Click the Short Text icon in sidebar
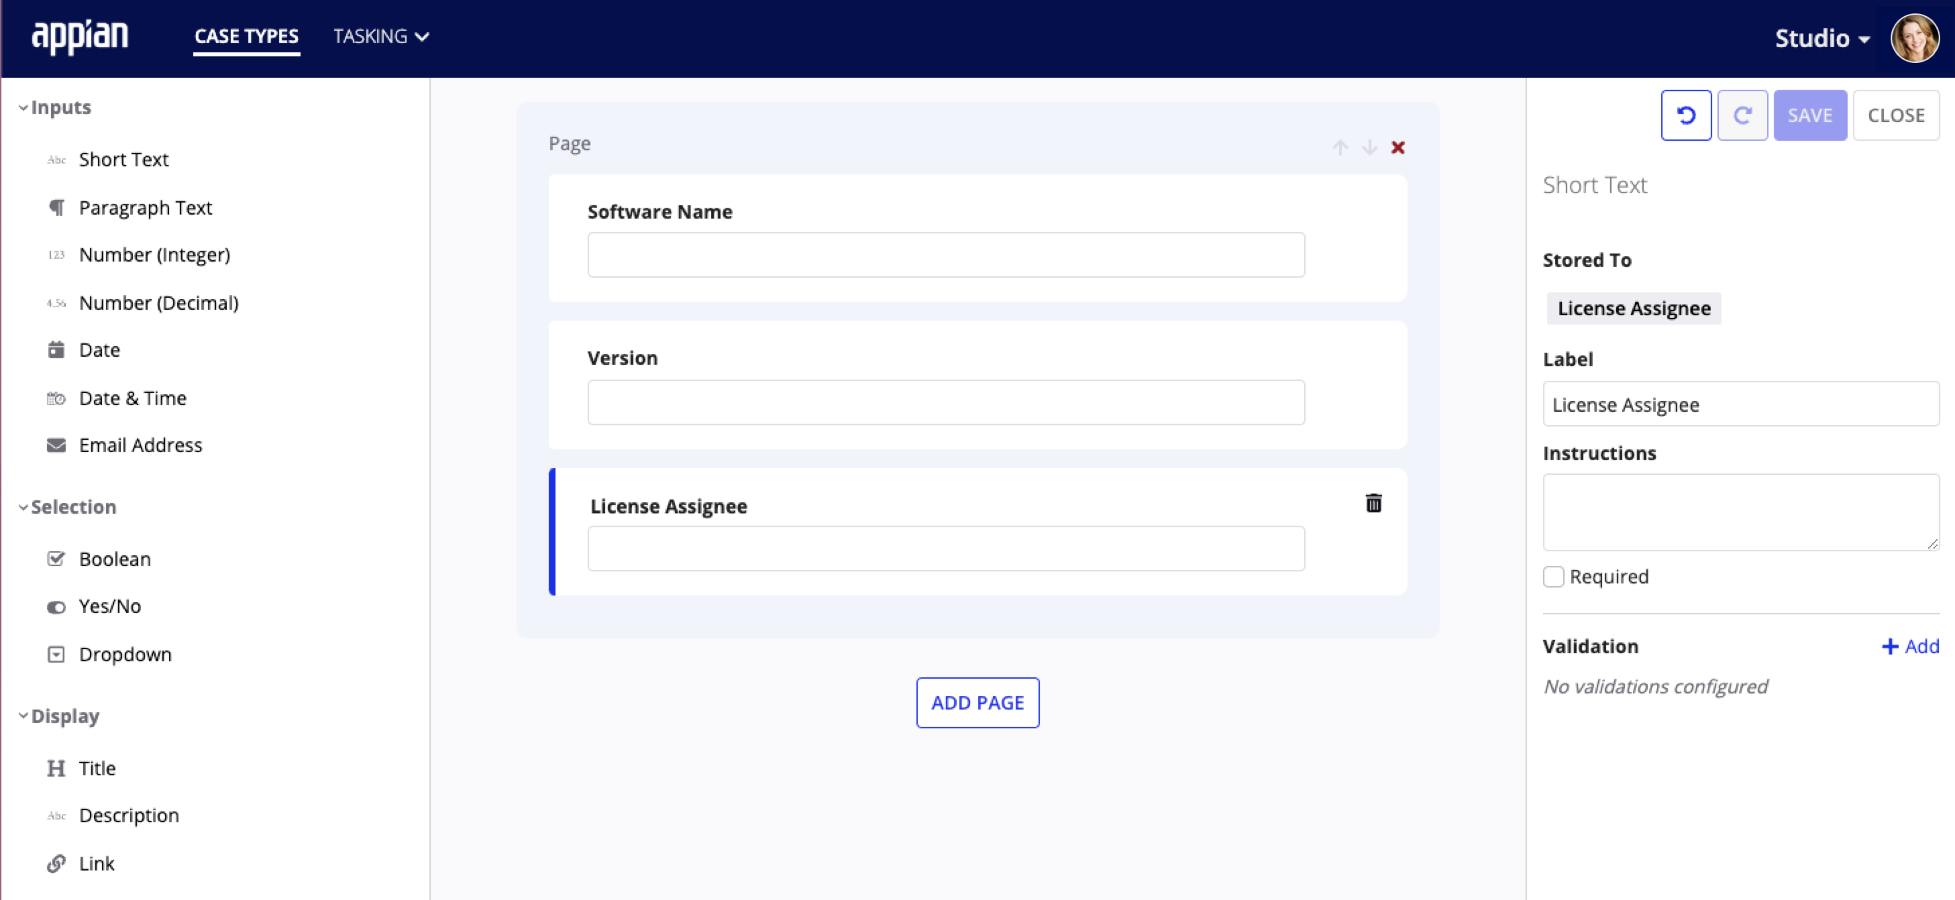Screen dimensions: 1955x900 coord(56,160)
